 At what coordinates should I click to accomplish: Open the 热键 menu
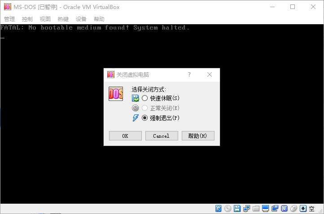coord(63,19)
